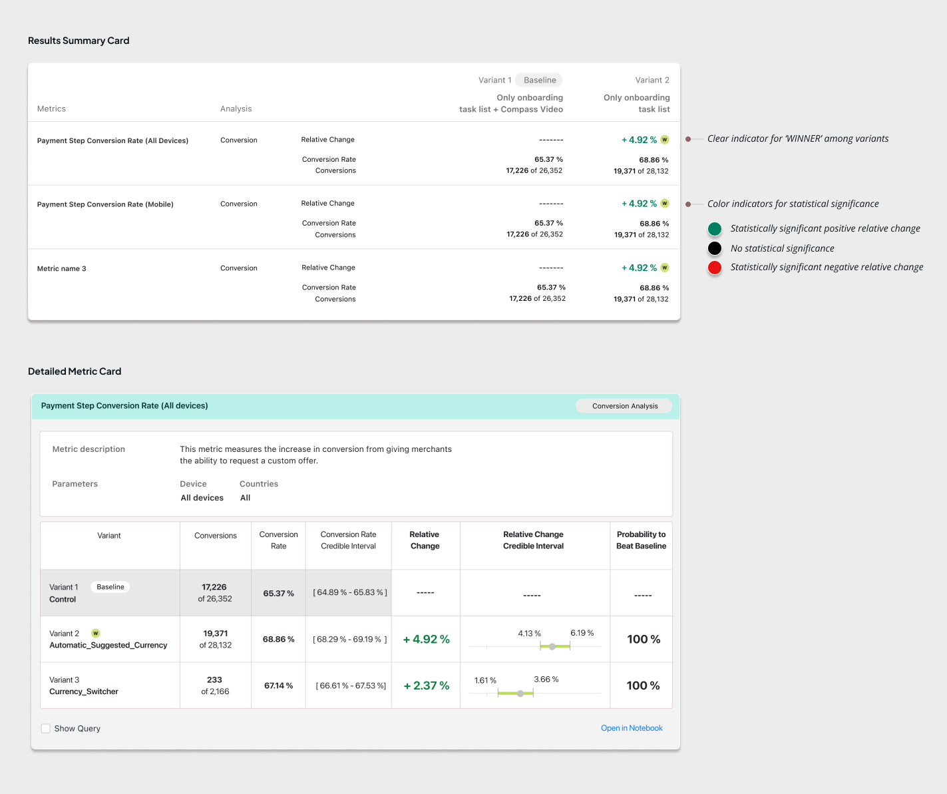Click the red legend dot for significant negative change
This screenshot has height=794, width=947.
(x=715, y=268)
